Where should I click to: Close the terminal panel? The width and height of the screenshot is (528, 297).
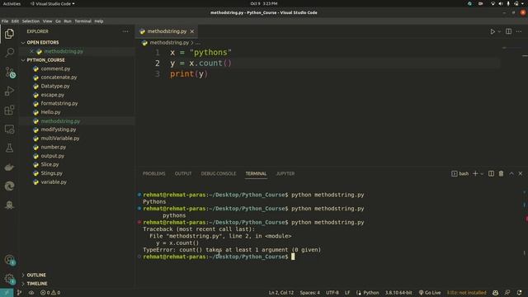coord(521,173)
